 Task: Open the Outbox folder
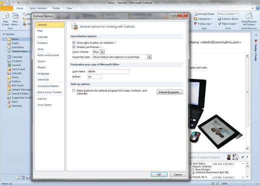point(16,81)
